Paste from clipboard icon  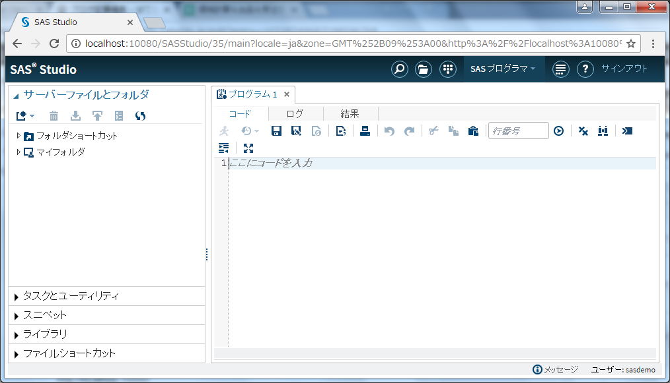pos(473,131)
